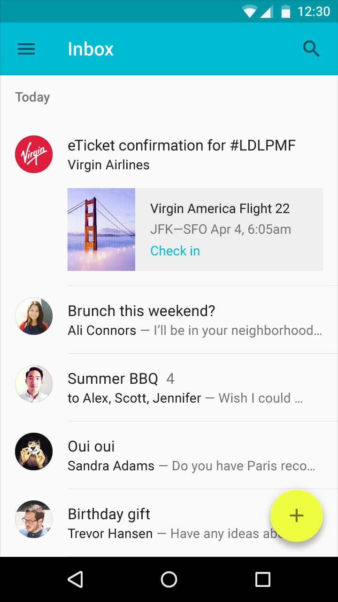Screen dimensions: 338x602
Task: Tap Ali Connors' profile avatar
Action: coord(34,316)
